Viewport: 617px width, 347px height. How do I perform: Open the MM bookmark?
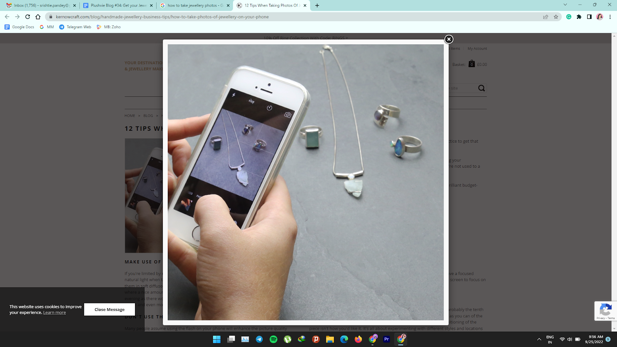click(x=47, y=27)
